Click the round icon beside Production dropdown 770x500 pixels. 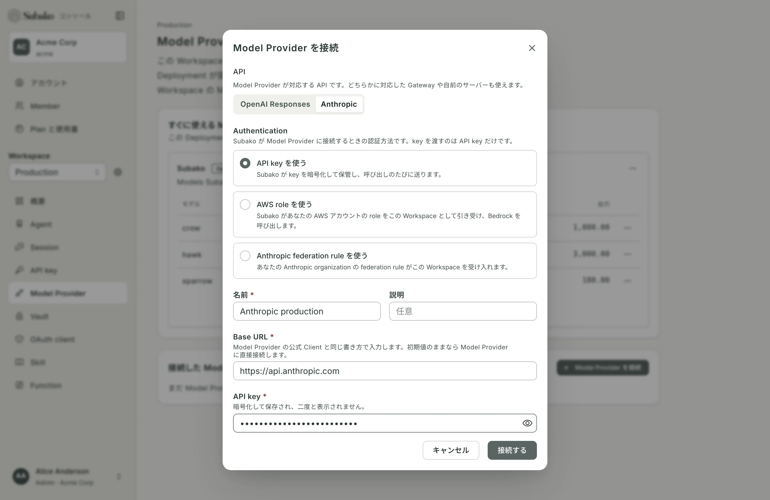click(x=118, y=172)
